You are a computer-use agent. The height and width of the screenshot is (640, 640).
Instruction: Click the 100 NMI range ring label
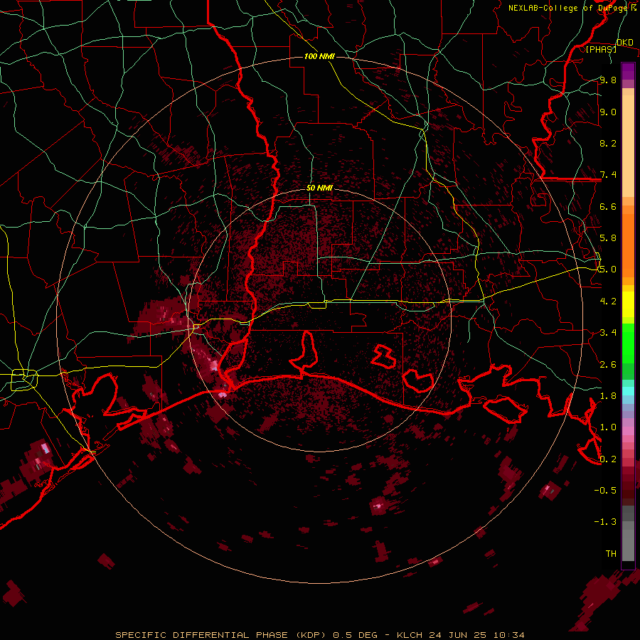tap(319, 56)
